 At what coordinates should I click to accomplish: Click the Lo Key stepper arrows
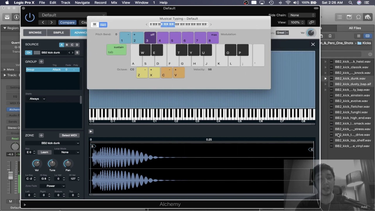35,179
